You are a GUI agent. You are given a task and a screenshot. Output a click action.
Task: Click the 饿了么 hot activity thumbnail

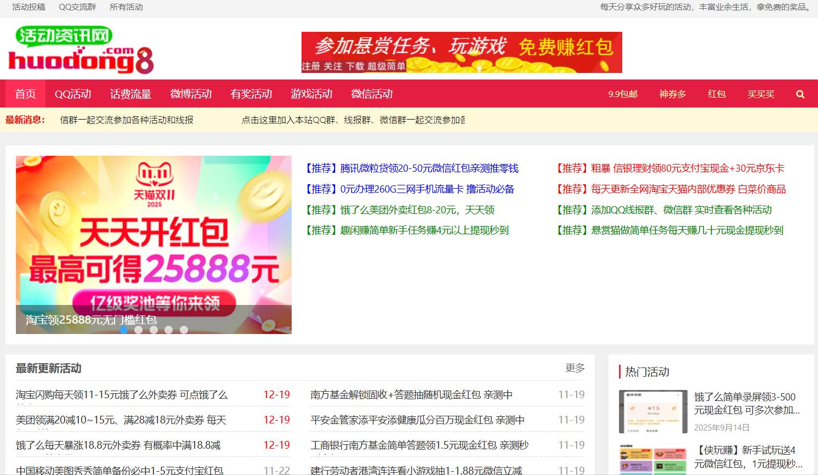pyautogui.click(x=652, y=411)
